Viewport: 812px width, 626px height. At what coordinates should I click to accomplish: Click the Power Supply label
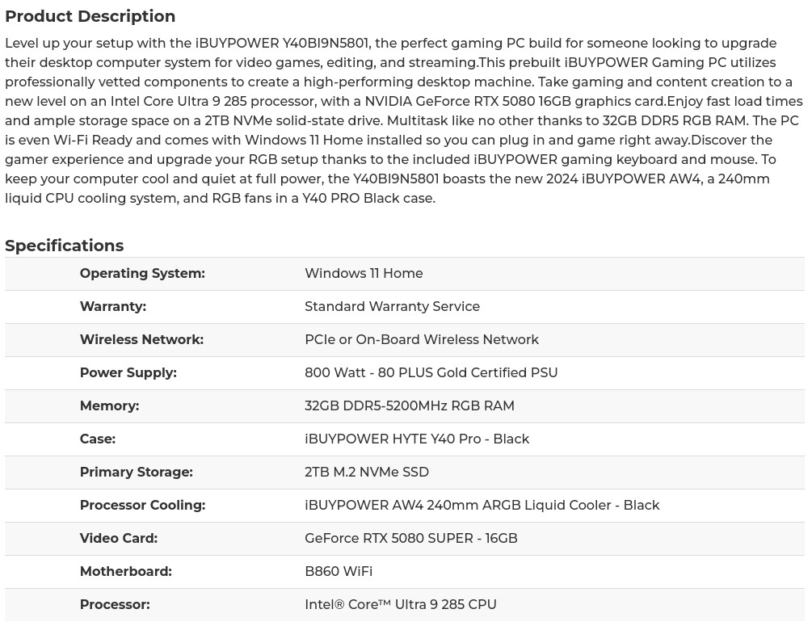tap(128, 373)
